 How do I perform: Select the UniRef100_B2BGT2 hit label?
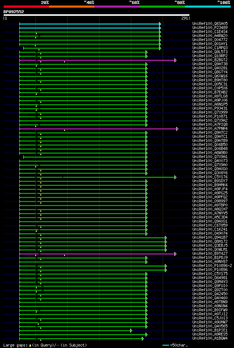(x=210, y=60)
